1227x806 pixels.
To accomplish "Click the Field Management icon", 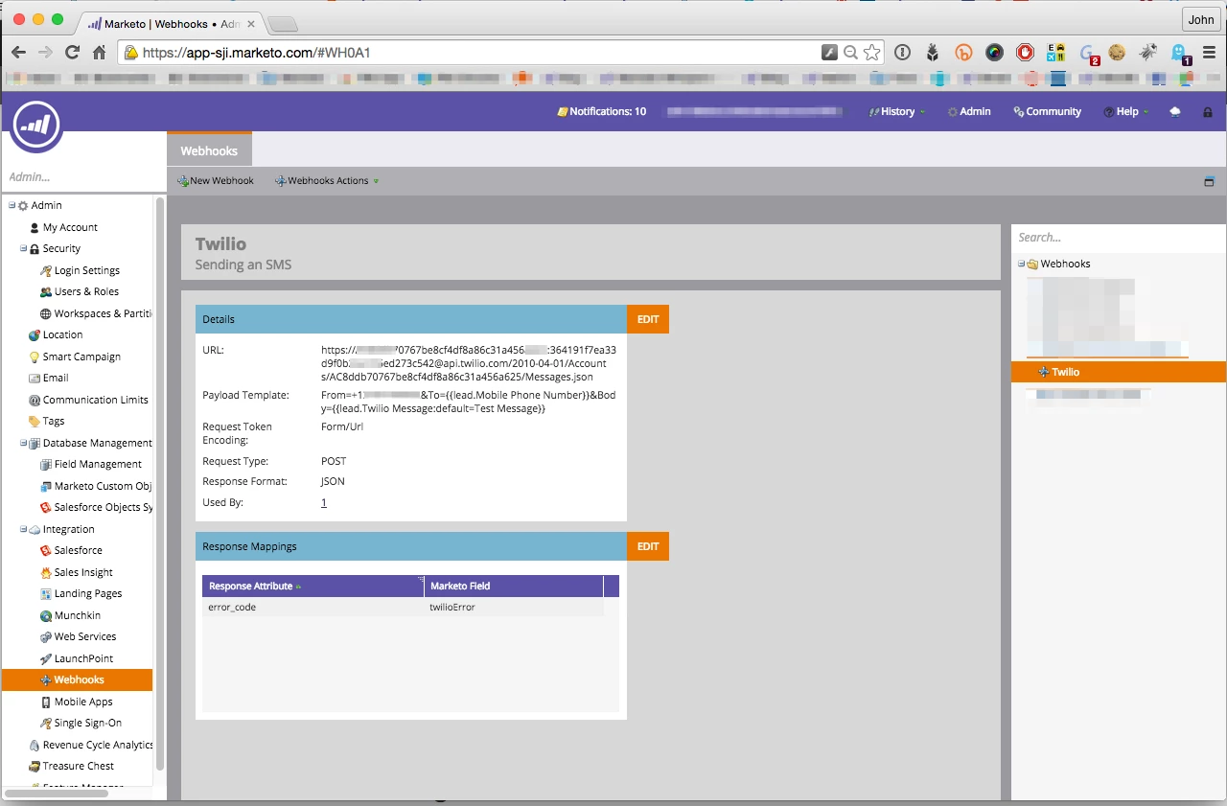I will coord(46,464).
